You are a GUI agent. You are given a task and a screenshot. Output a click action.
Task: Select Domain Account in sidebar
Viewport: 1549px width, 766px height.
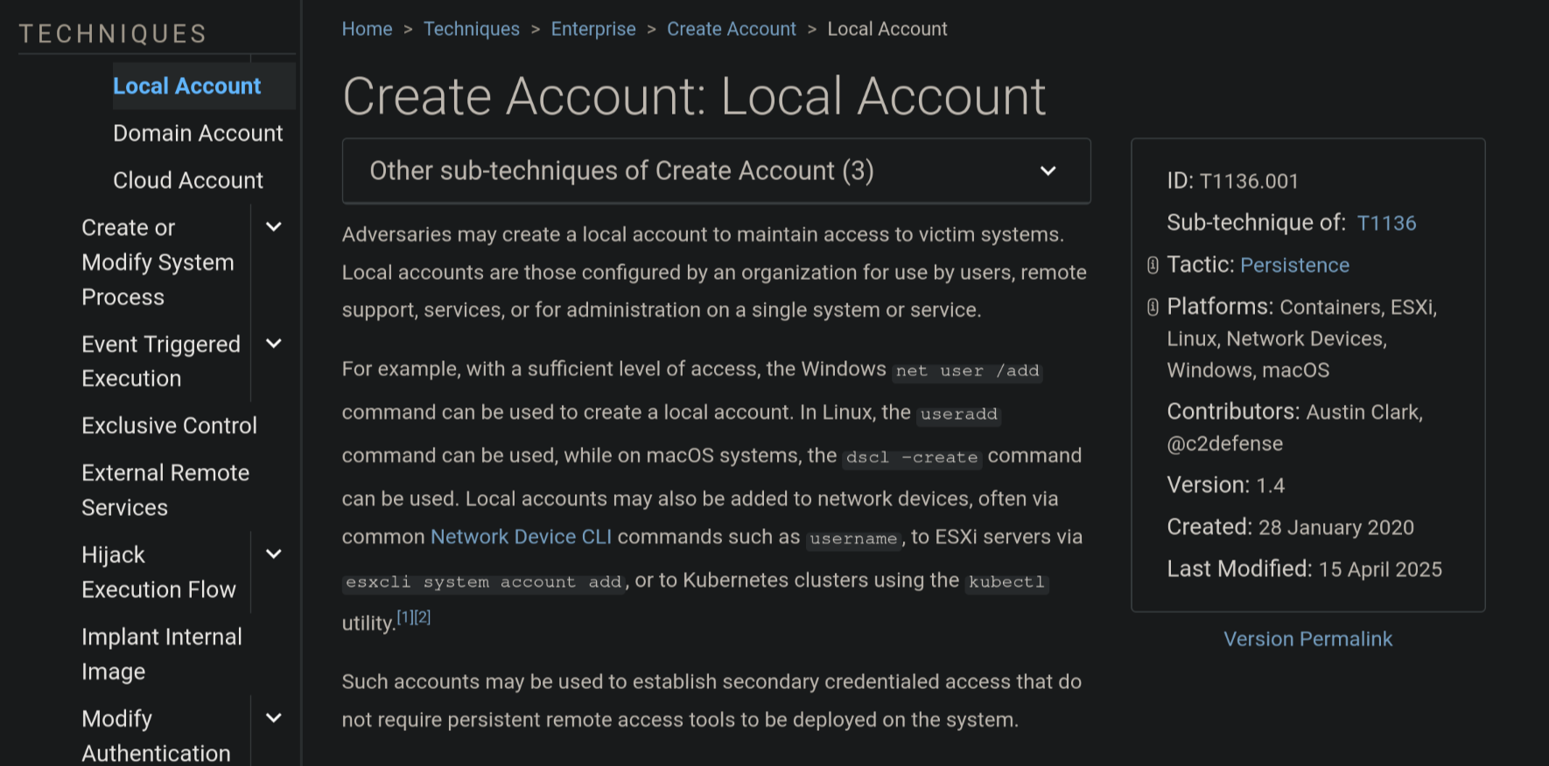pyautogui.click(x=198, y=133)
